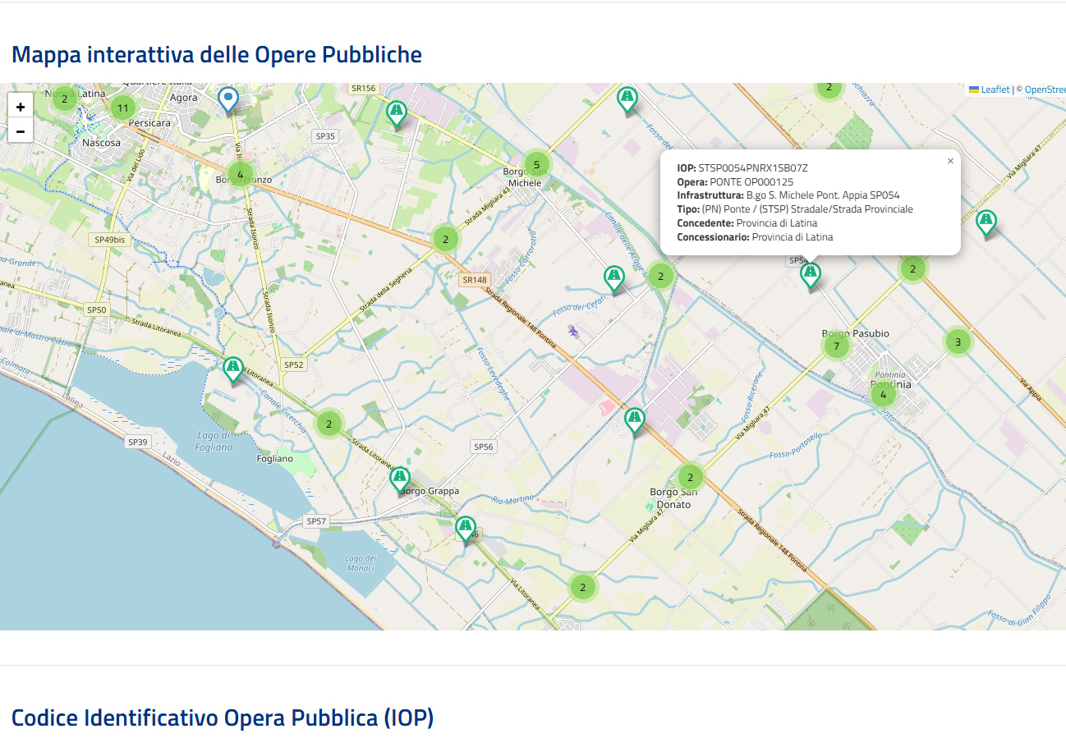
Task: Click road marker beneath the popup tip near SP54
Action: point(811,276)
